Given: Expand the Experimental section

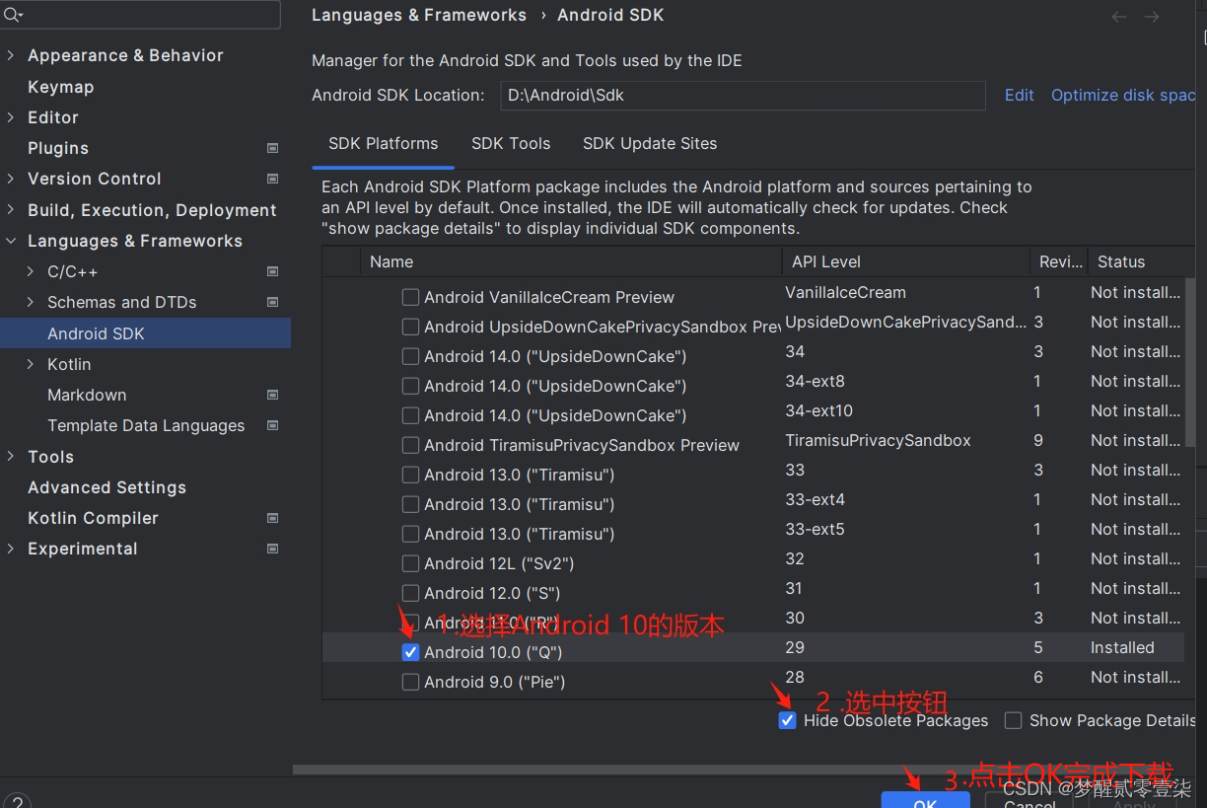Looking at the screenshot, I should (x=11, y=549).
